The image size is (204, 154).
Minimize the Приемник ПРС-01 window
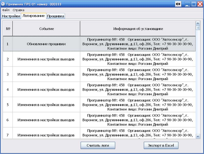(187, 4)
